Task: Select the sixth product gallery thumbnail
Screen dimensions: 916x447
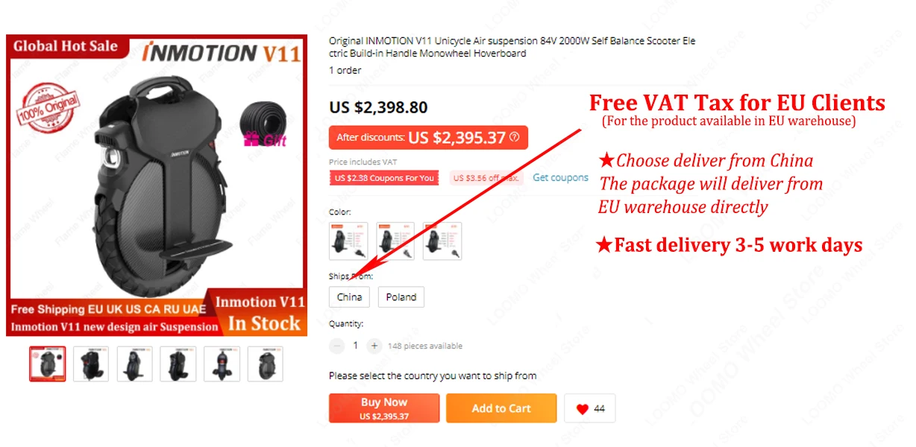Action: [266, 364]
